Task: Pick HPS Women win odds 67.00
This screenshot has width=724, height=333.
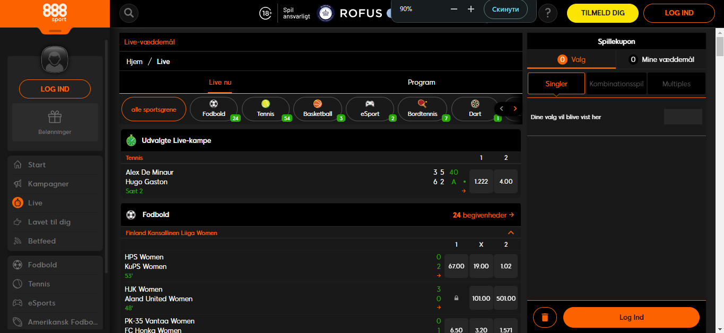Action: pyautogui.click(x=456, y=266)
